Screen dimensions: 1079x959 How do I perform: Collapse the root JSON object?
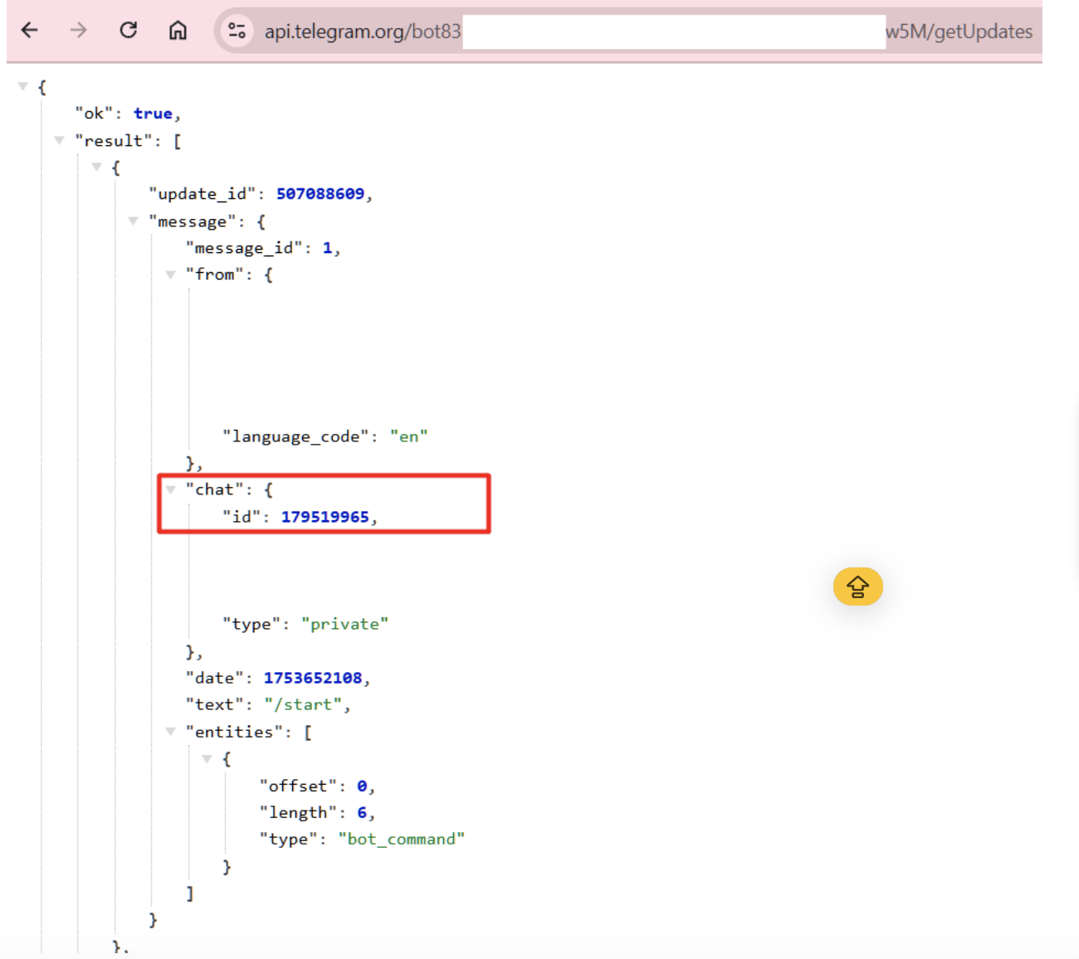(23, 86)
